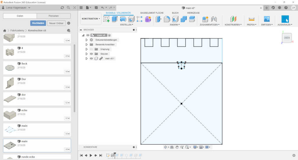The image size is (298, 160).
Task: Select the Measure tool
Action: click(x=251, y=19)
